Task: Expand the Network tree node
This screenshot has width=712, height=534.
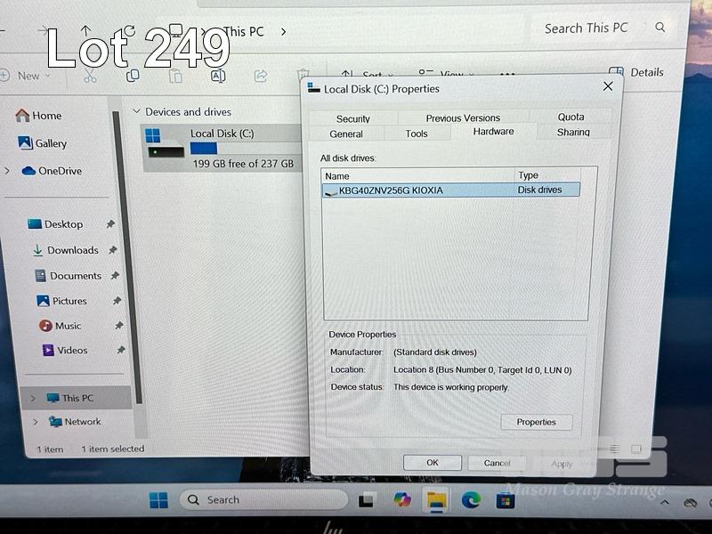Action: [x=35, y=422]
